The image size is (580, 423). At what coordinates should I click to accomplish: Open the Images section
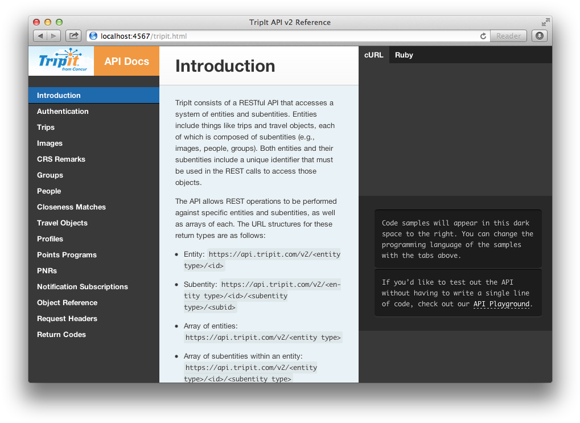point(94,143)
